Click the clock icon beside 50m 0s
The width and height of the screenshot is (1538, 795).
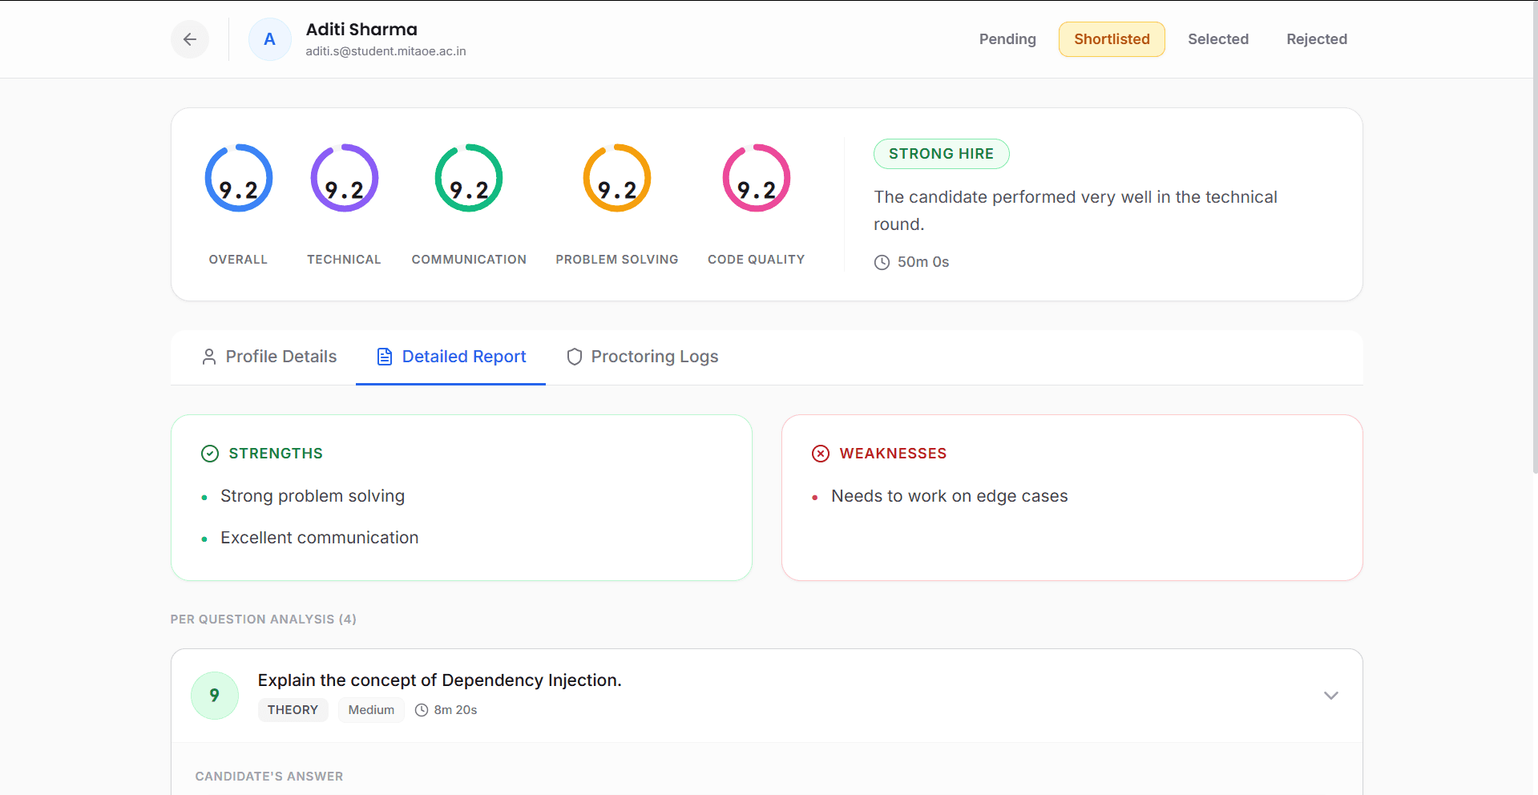click(882, 262)
